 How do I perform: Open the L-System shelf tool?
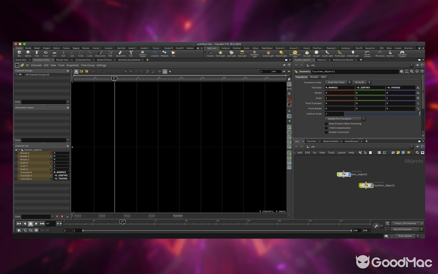coord(154,53)
